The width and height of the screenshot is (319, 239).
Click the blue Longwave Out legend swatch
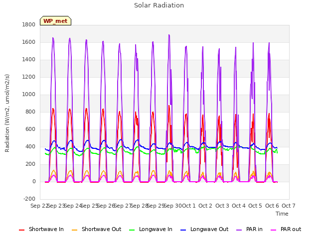pos(183,230)
